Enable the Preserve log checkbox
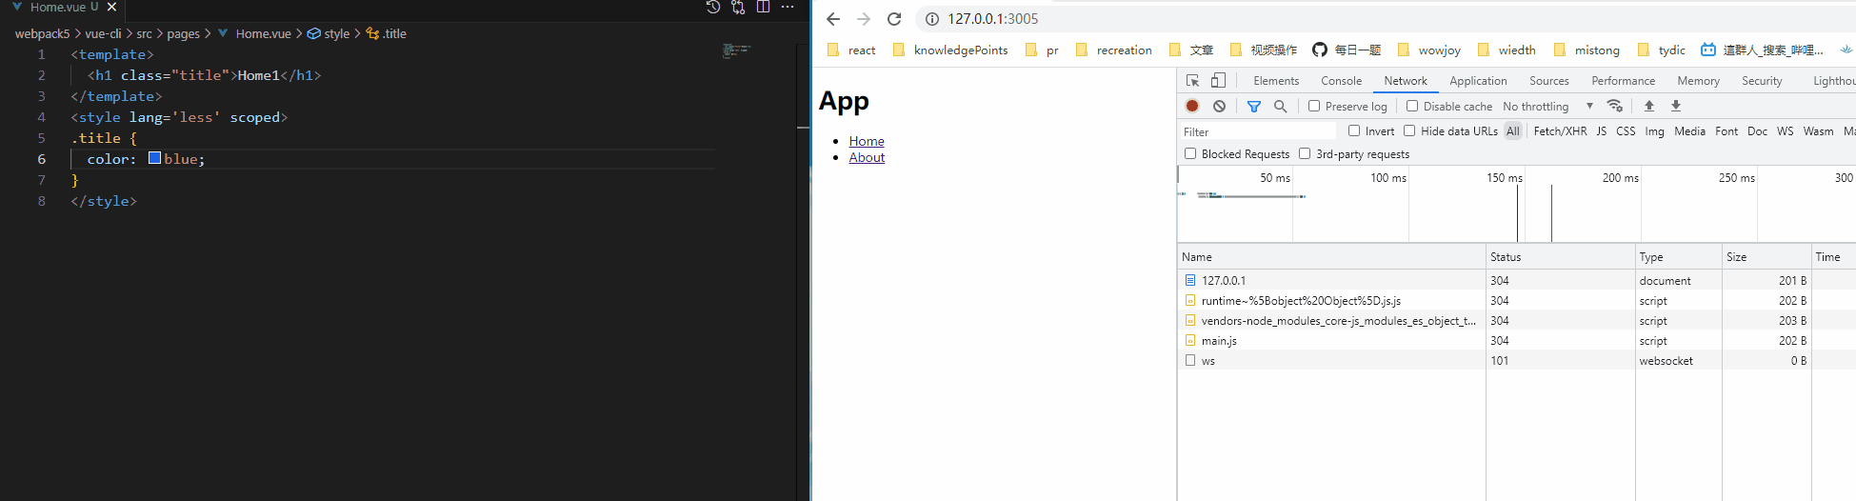The width and height of the screenshot is (1856, 501). click(x=1314, y=106)
